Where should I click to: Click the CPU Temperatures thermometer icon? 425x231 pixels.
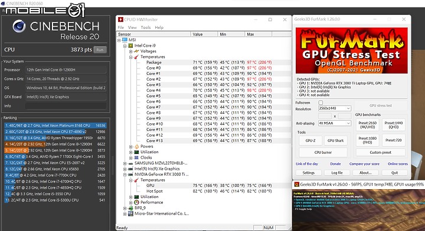[136, 57]
